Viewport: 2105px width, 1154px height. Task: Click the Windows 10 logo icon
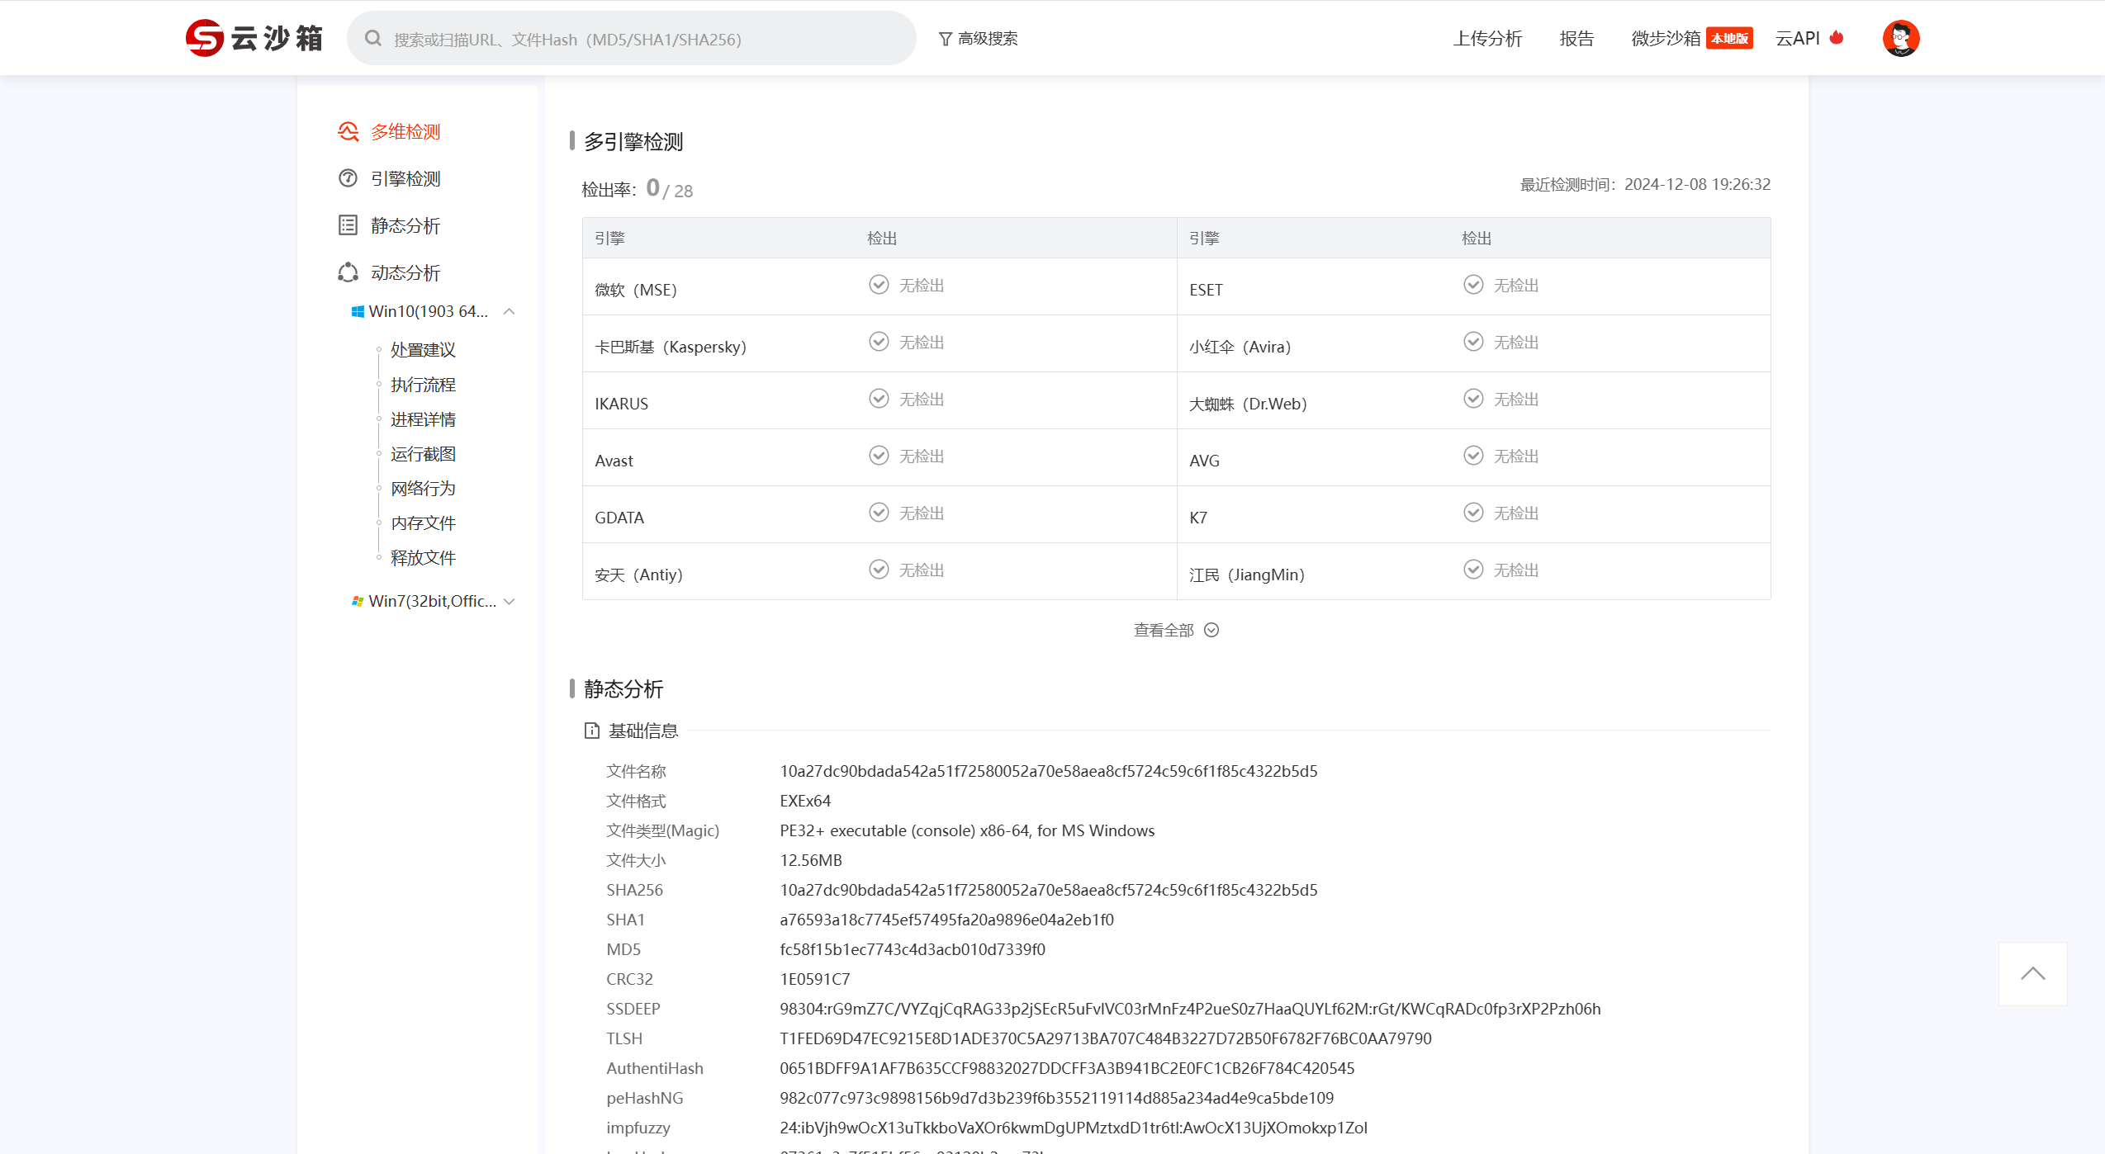click(x=358, y=312)
